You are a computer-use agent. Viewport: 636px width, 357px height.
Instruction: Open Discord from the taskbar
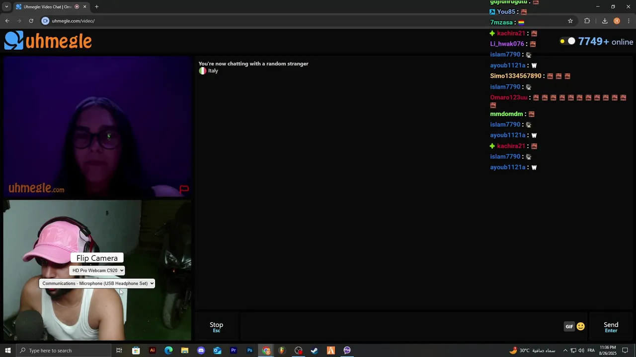click(x=201, y=351)
